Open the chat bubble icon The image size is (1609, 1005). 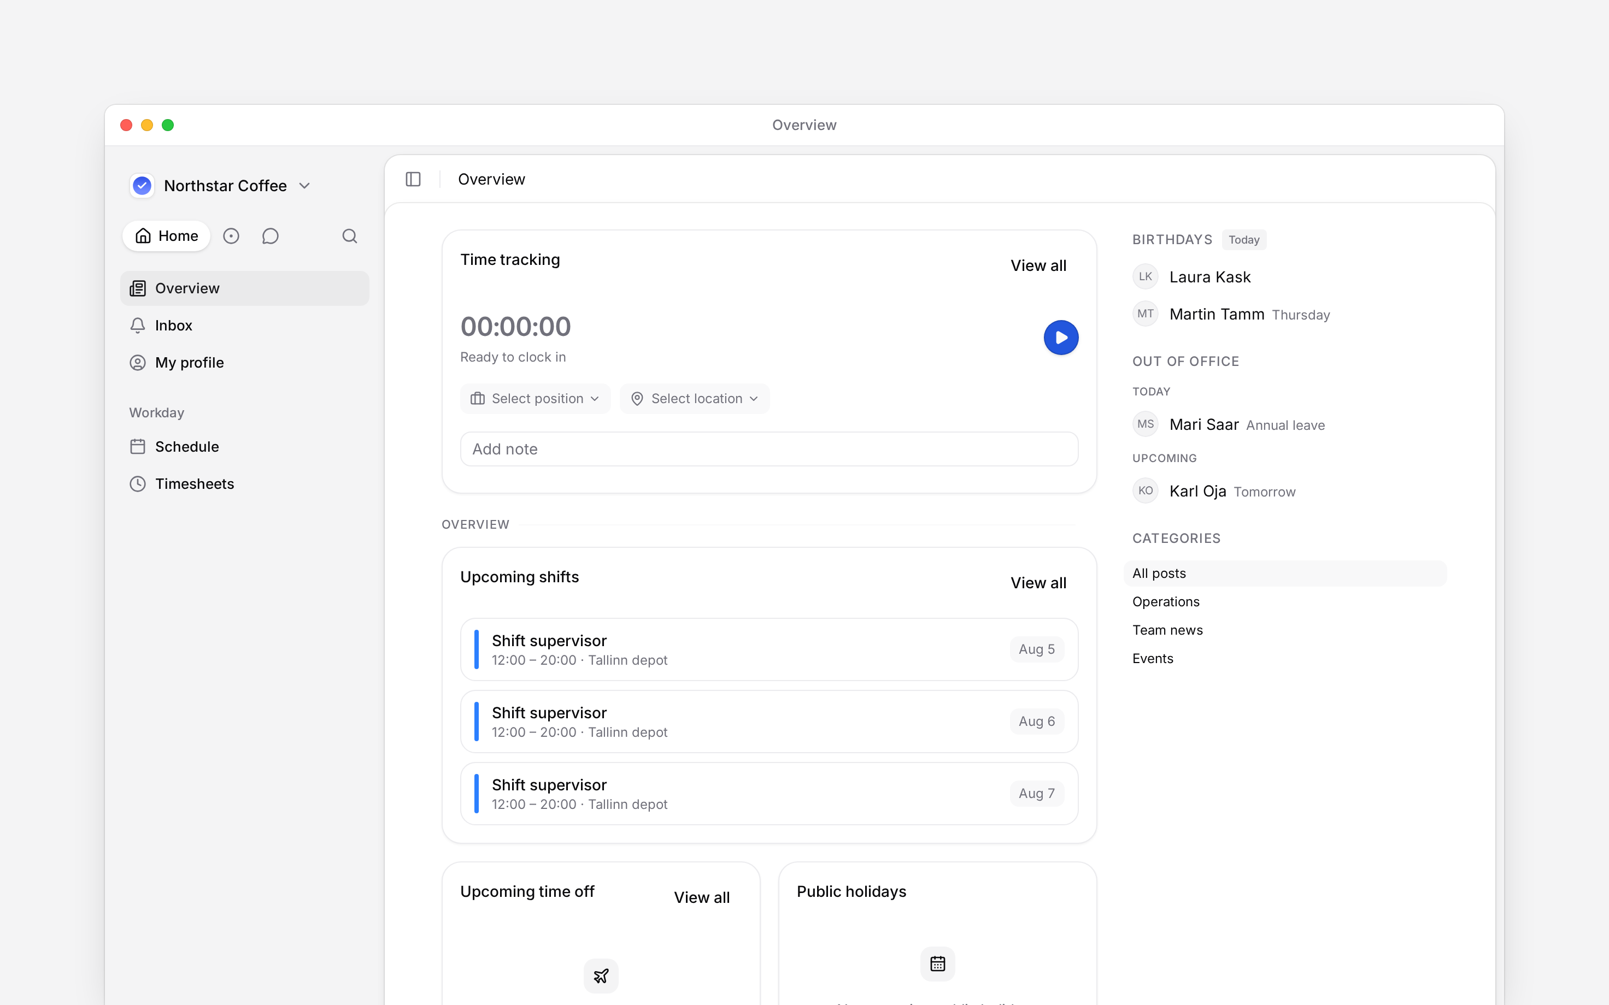270,236
